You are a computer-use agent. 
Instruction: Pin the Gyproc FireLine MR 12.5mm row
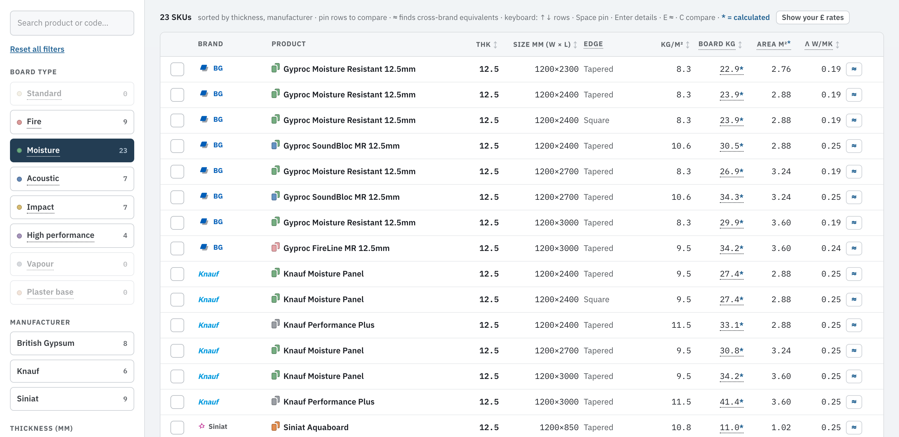click(x=177, y=248)
